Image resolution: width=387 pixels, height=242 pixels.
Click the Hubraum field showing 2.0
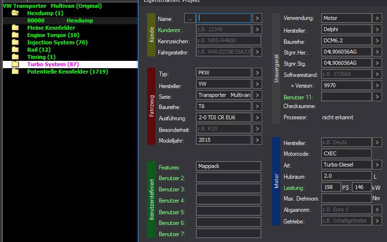347,176
